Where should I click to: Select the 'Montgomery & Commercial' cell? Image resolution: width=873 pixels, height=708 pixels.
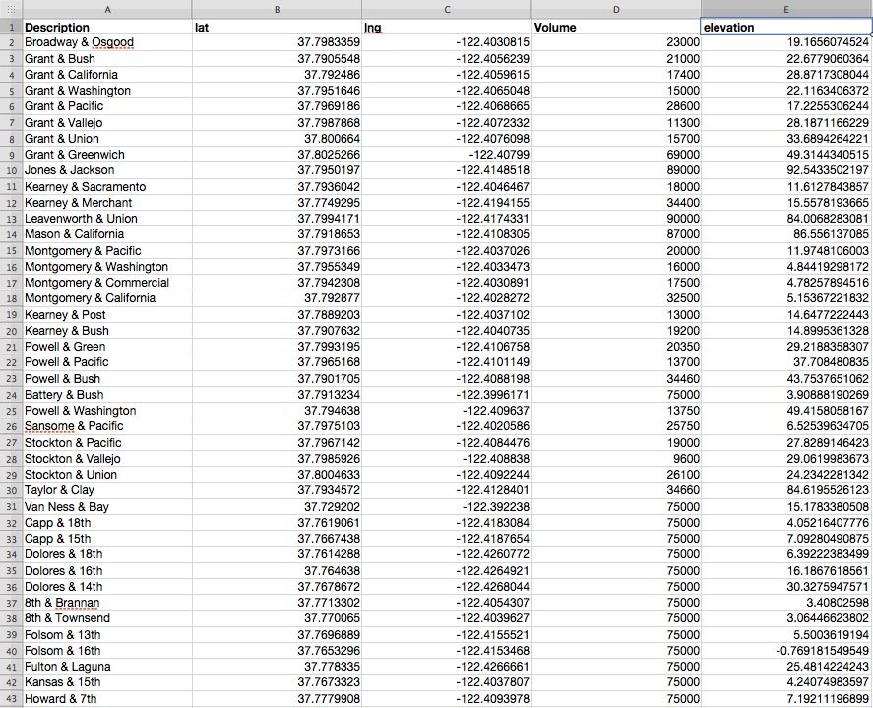(x=107, y=283)
